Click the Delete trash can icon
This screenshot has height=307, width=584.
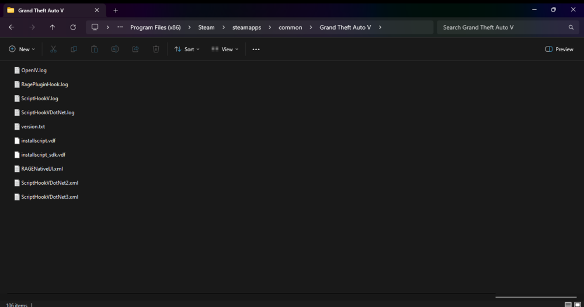tap(156, 49)
